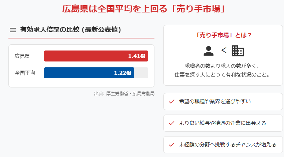Click the main headline 広島県は全国平均を上回る「売り手市場」

(x=143, y=9)
